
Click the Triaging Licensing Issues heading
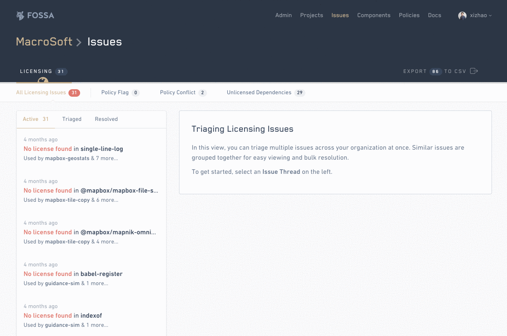pyautogui.click(x=242, y=129)
